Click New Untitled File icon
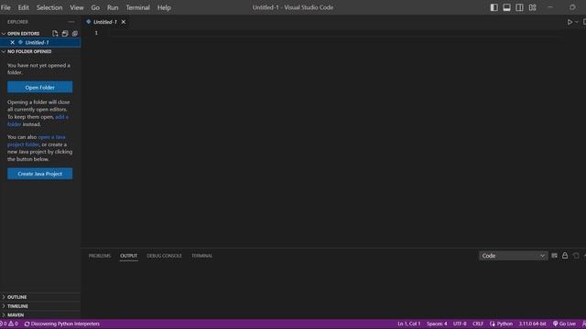586x329 pixels. click(x=55, y=34)
